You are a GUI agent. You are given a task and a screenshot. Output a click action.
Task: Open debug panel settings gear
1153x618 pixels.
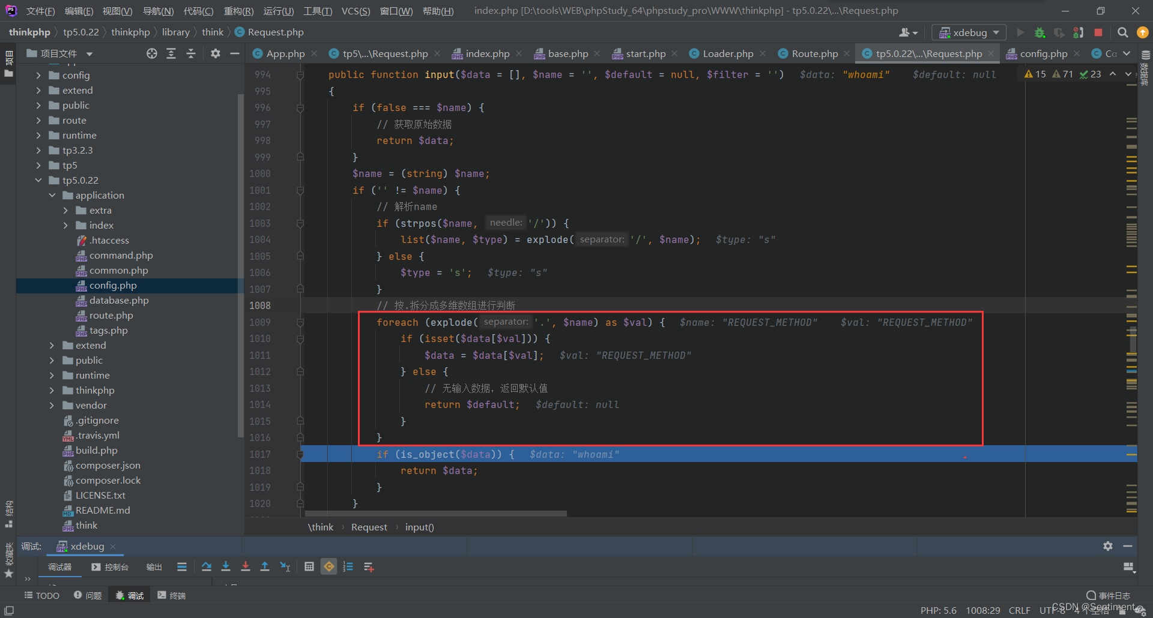(1108, 546)
